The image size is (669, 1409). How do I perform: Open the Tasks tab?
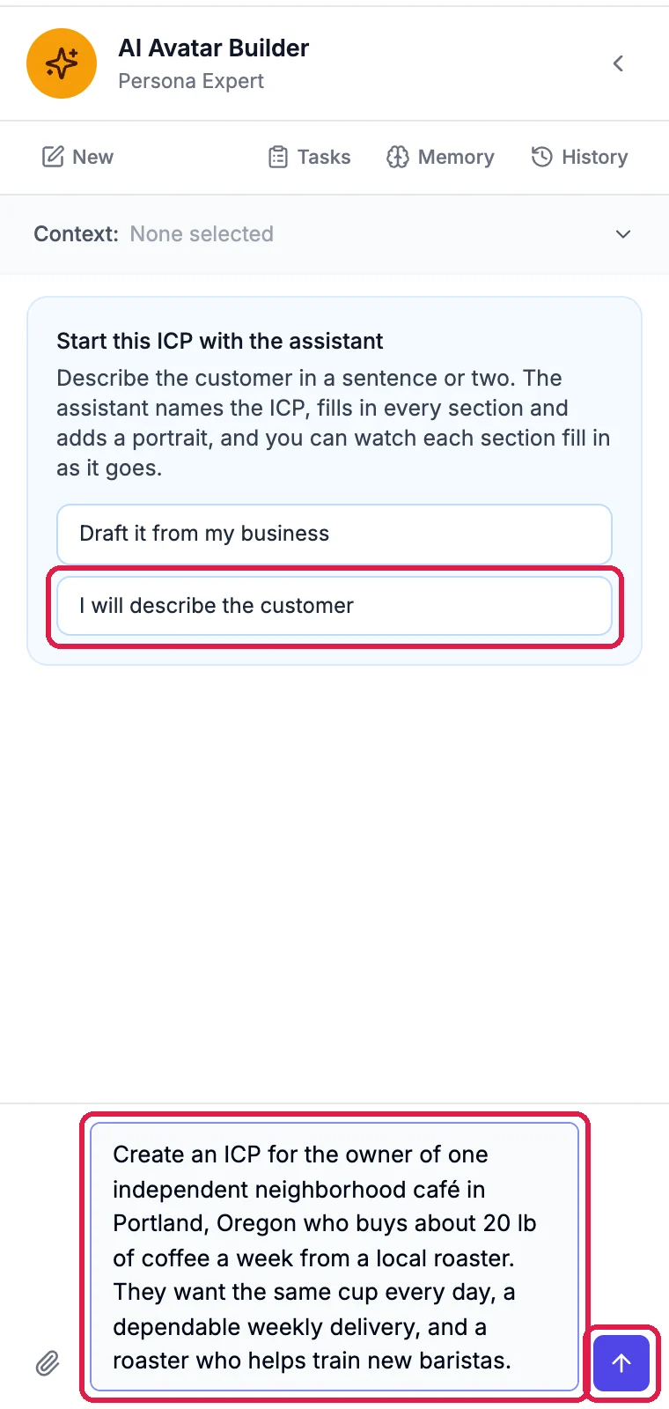pos(309,157)
